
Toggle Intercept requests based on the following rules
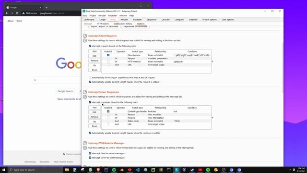tap(90, 46)
